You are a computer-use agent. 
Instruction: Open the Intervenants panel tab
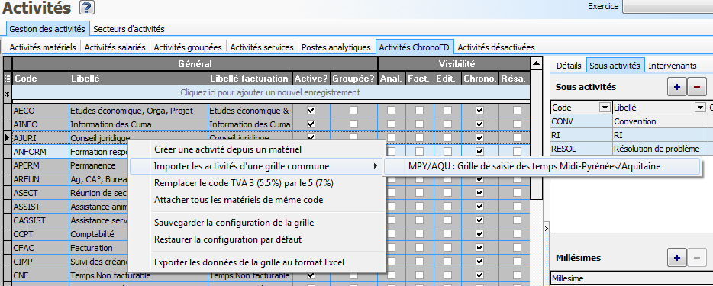click(673, 66)
